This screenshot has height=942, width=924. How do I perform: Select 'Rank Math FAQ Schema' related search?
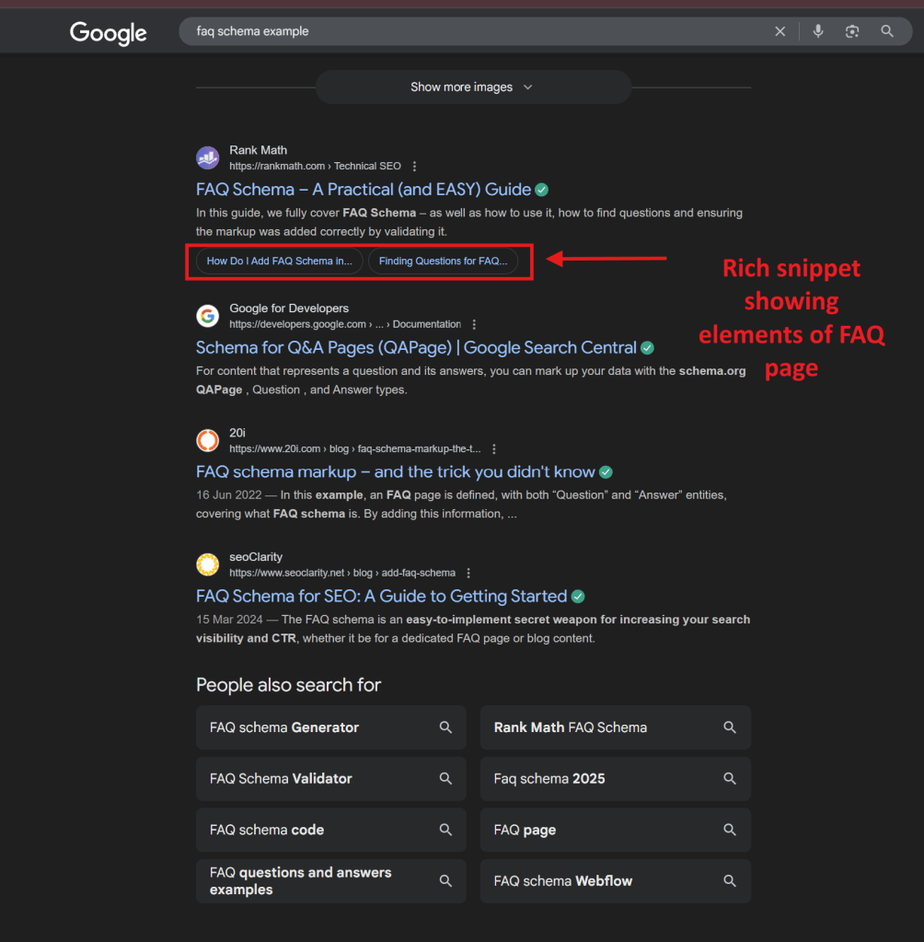point(615,727)
